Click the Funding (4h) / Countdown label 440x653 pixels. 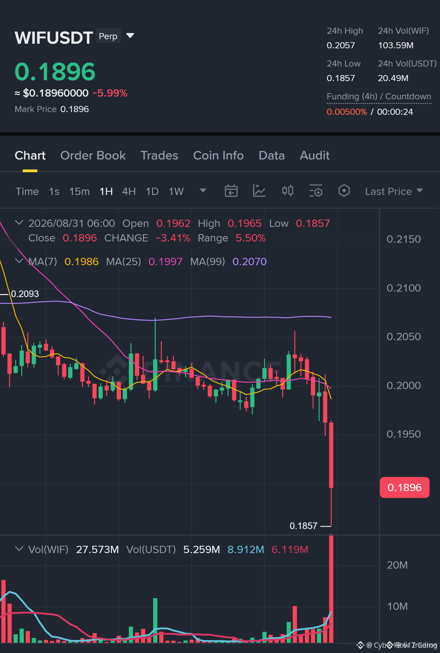[x=379, y=96]
